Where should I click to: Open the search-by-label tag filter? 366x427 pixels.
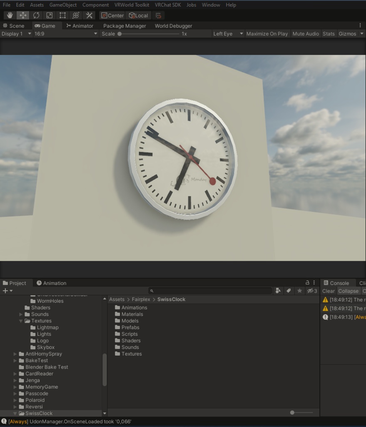pyautogui.click(x=289, y=291)
